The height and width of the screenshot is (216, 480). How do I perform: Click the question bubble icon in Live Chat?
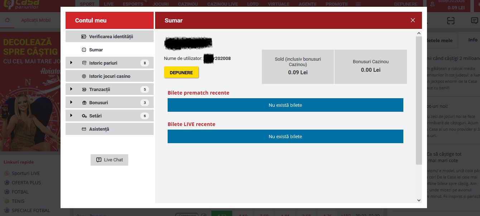click(99, 160)
